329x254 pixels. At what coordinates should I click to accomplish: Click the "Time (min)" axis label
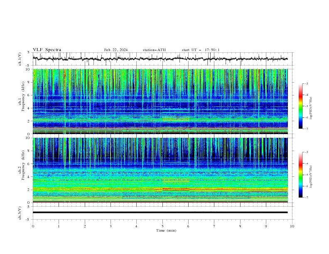click(x=166, y=230)
